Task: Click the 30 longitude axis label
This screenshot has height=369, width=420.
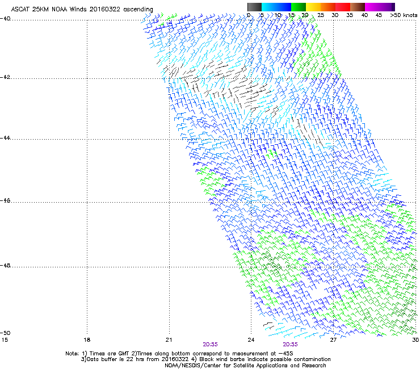Action: [x=415, y=340]
